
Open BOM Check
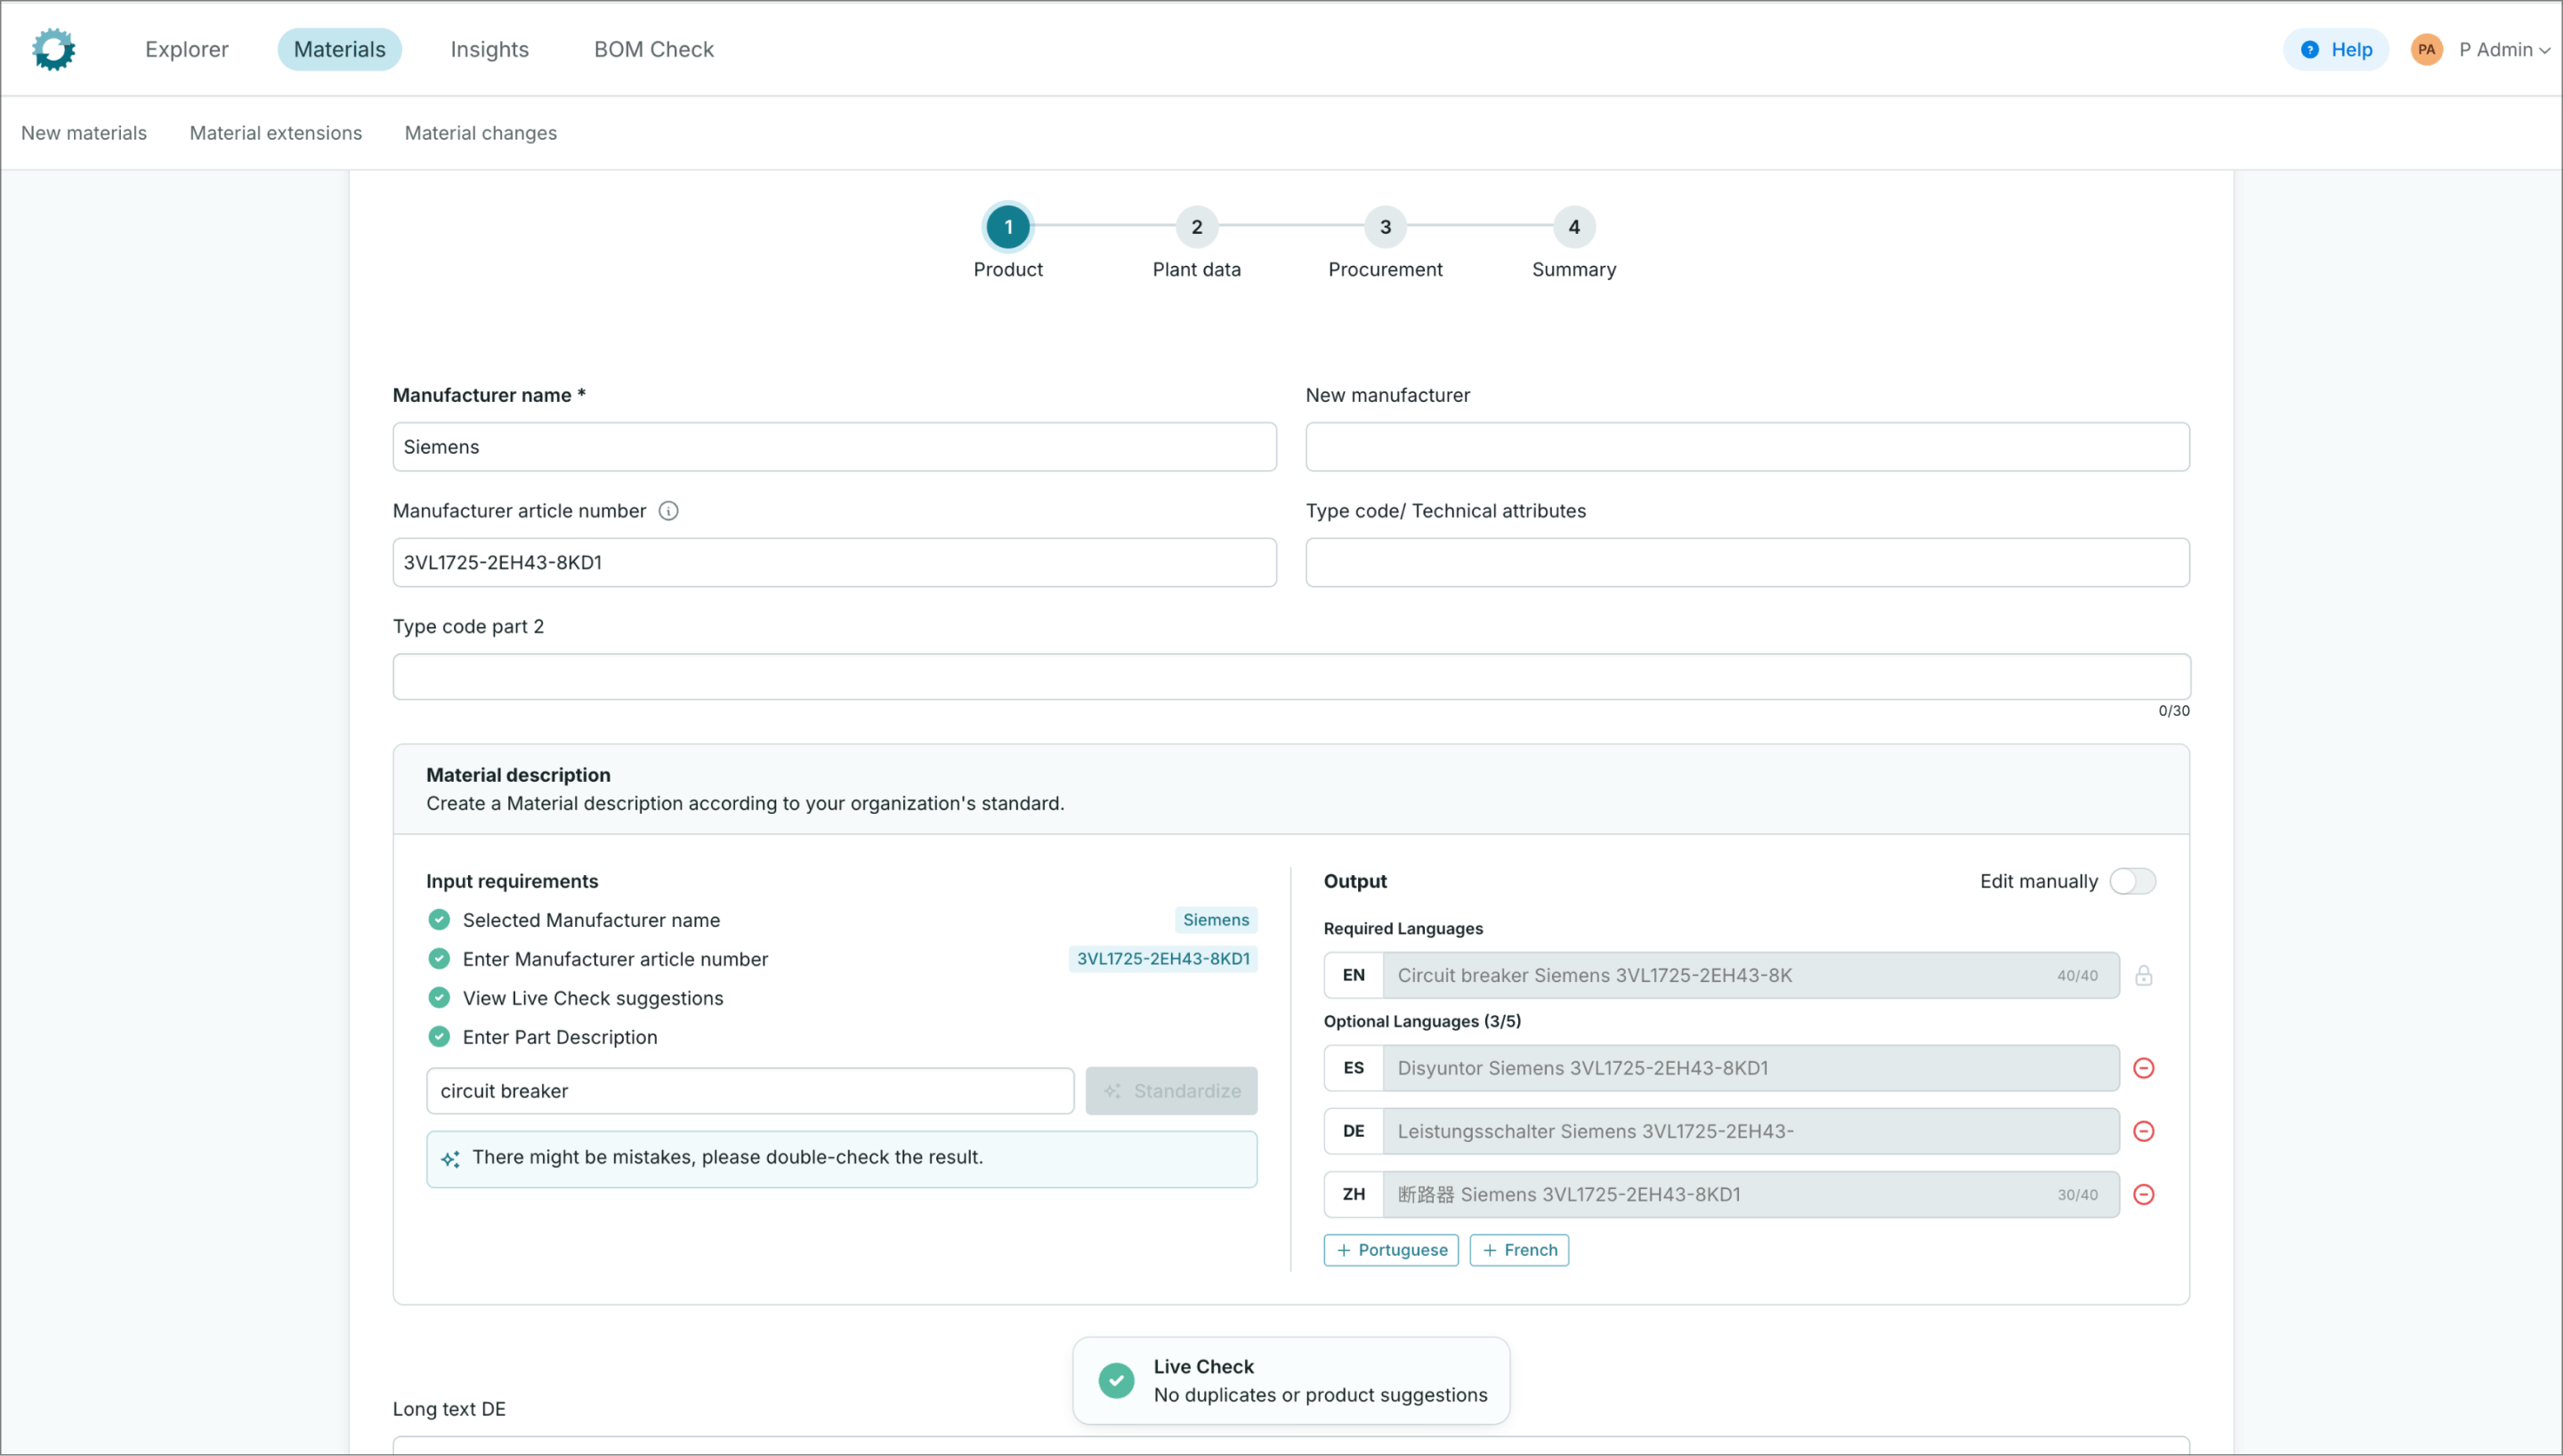click(x=653, y=49)
